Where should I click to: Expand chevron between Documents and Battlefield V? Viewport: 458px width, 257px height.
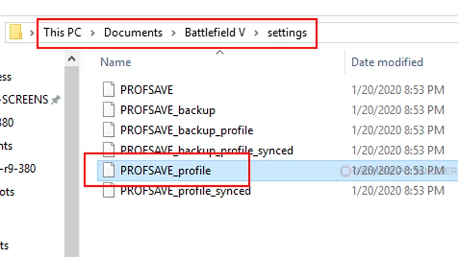(x=173, y=33)
